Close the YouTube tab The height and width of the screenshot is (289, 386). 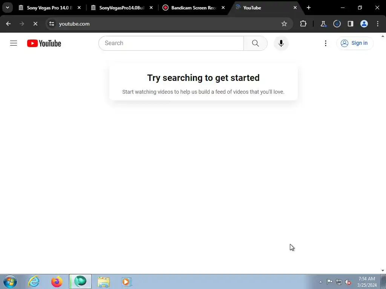tap(295, 8)
